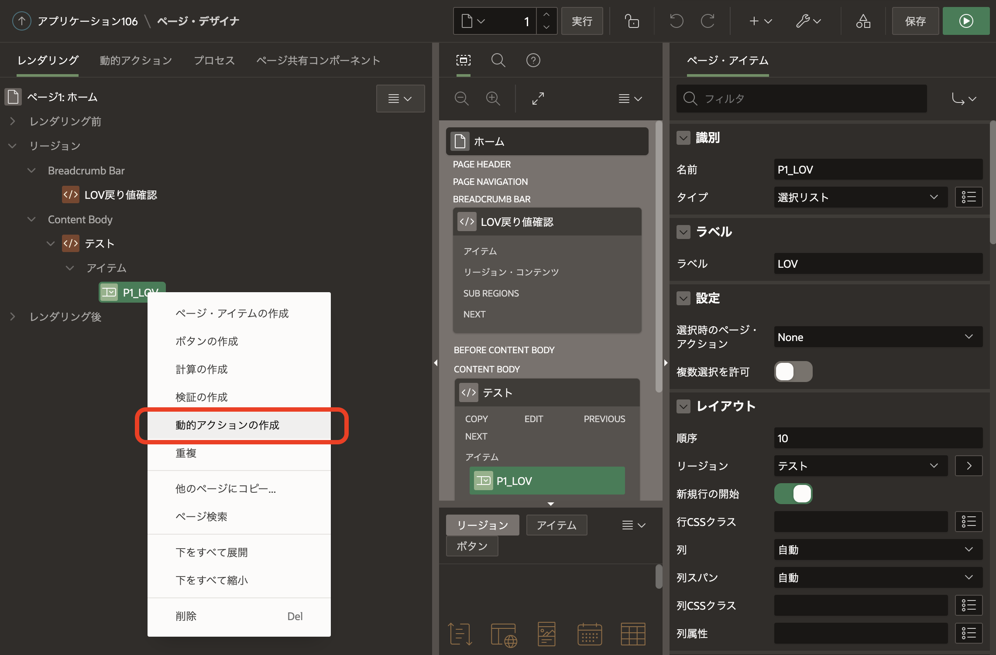Click the 名前 field containing P1_LOV
996x655 pixels.
pos(878,169)
